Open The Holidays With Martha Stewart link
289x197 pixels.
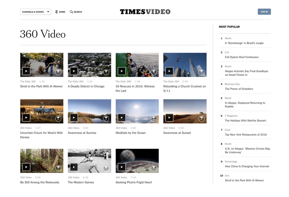click(246, 121)
